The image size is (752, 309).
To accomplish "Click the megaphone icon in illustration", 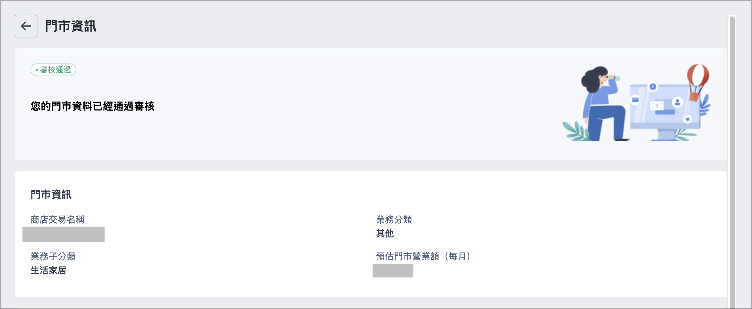I will (688, 119).
